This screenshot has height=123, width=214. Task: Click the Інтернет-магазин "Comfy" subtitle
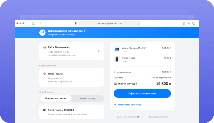point(61,35)
